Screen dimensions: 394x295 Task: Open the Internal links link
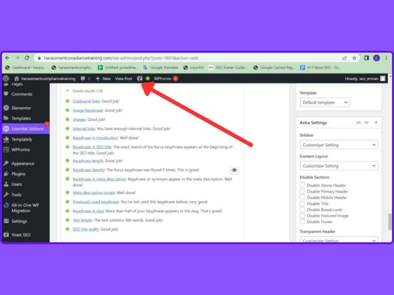[x=84, y=129]
